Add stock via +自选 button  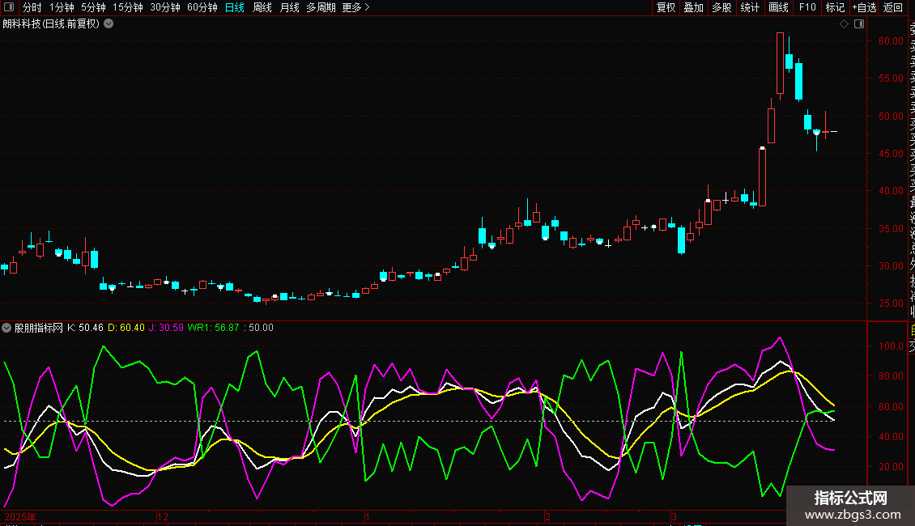863,7
